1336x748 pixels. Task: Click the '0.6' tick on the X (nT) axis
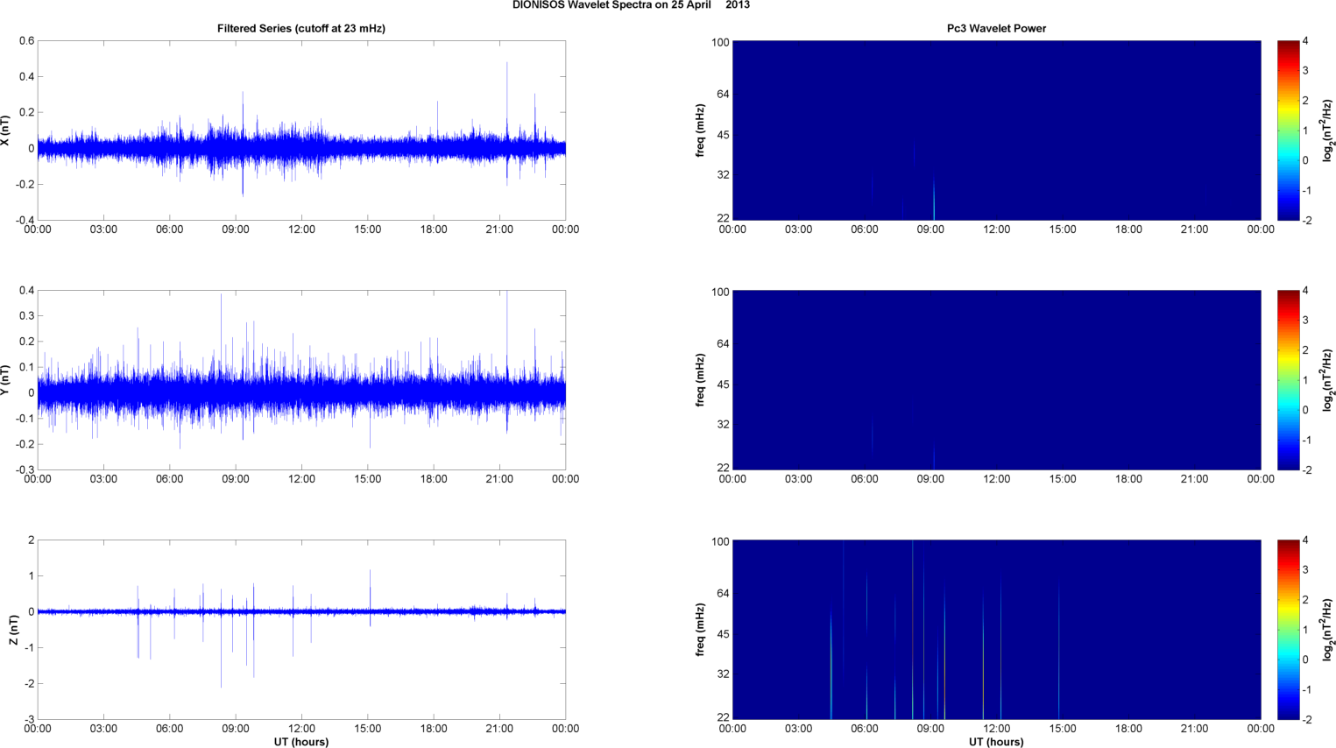[x=27, y=41]
